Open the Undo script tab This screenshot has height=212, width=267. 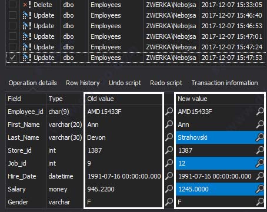pyautogui.click(x=125, y=83)
